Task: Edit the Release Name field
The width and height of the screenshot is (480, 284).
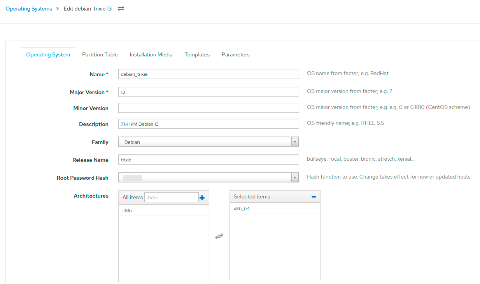Action: [208, 160]
